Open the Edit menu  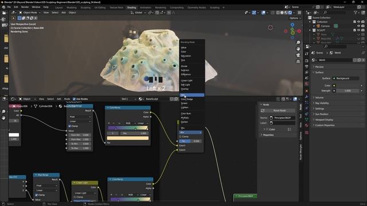(15, 7)
